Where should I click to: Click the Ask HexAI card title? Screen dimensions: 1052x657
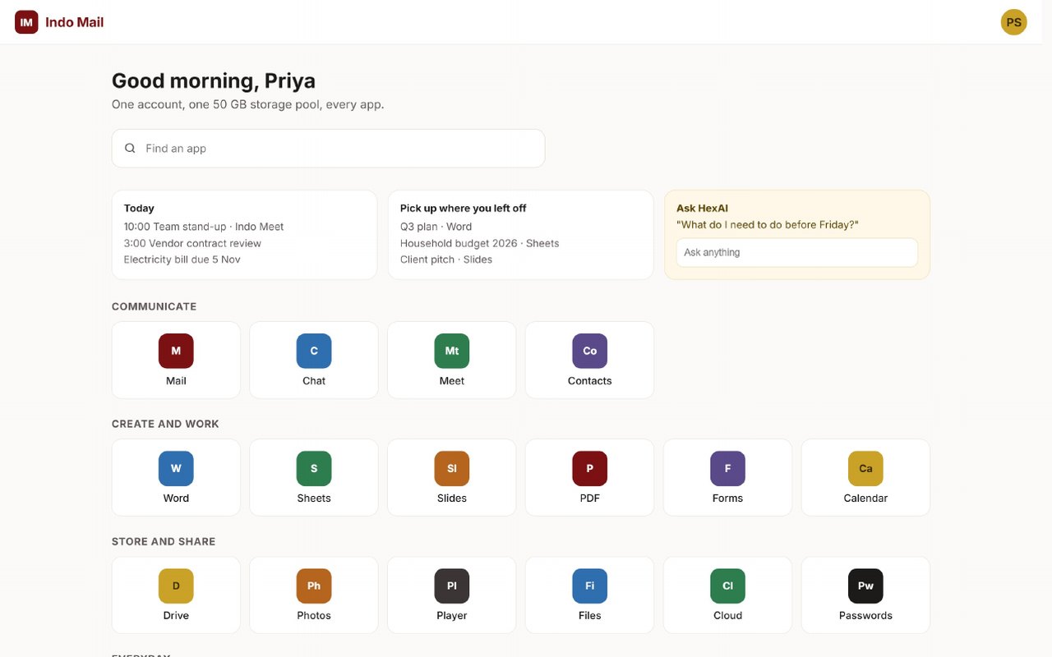tap(703, 209)
